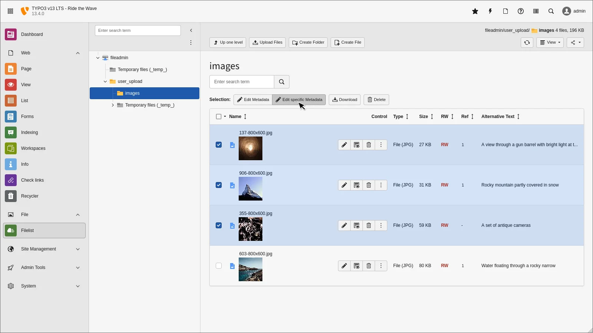593x333 pixels.
Task: Click the 137-800x600.jpg image thumbnail
Action: coord(250,148)
